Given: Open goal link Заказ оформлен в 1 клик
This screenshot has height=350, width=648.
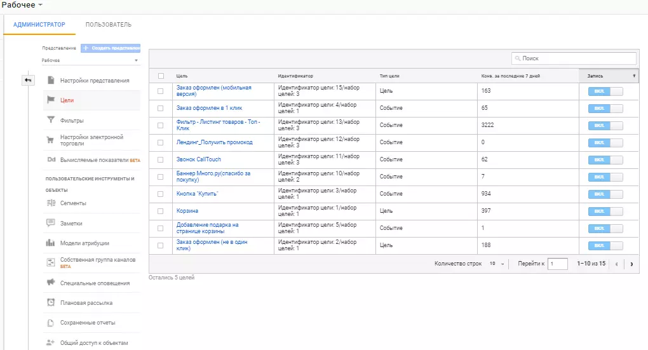Looking at the screenshot, I should point(209,108).
